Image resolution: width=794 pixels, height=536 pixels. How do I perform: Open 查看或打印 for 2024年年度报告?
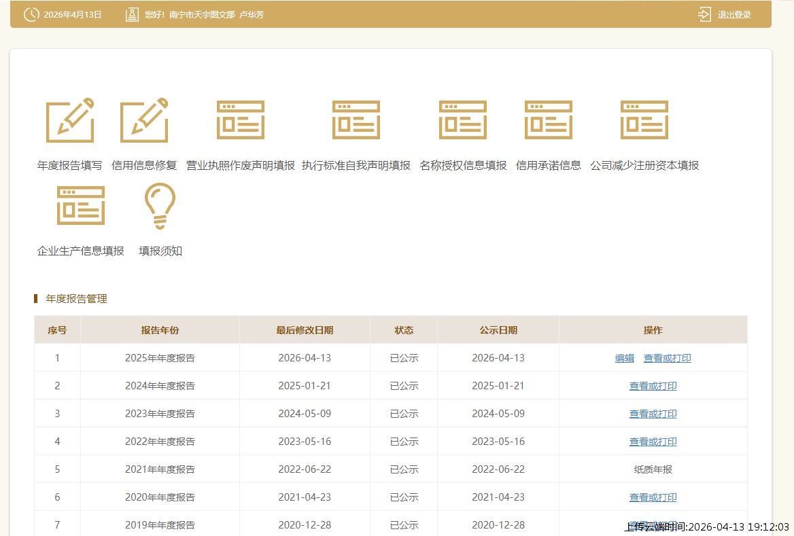point(653,386)
